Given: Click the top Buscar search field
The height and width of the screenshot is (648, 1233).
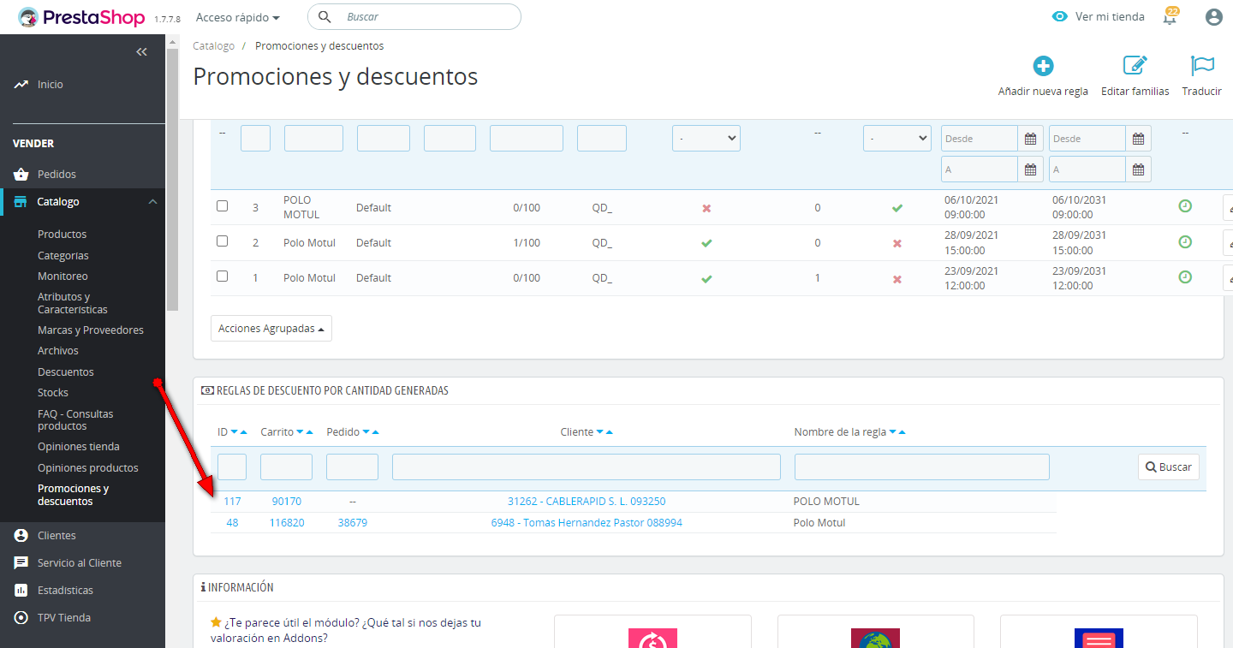Looking at the screenshot, I should click(x=428, y=17).
